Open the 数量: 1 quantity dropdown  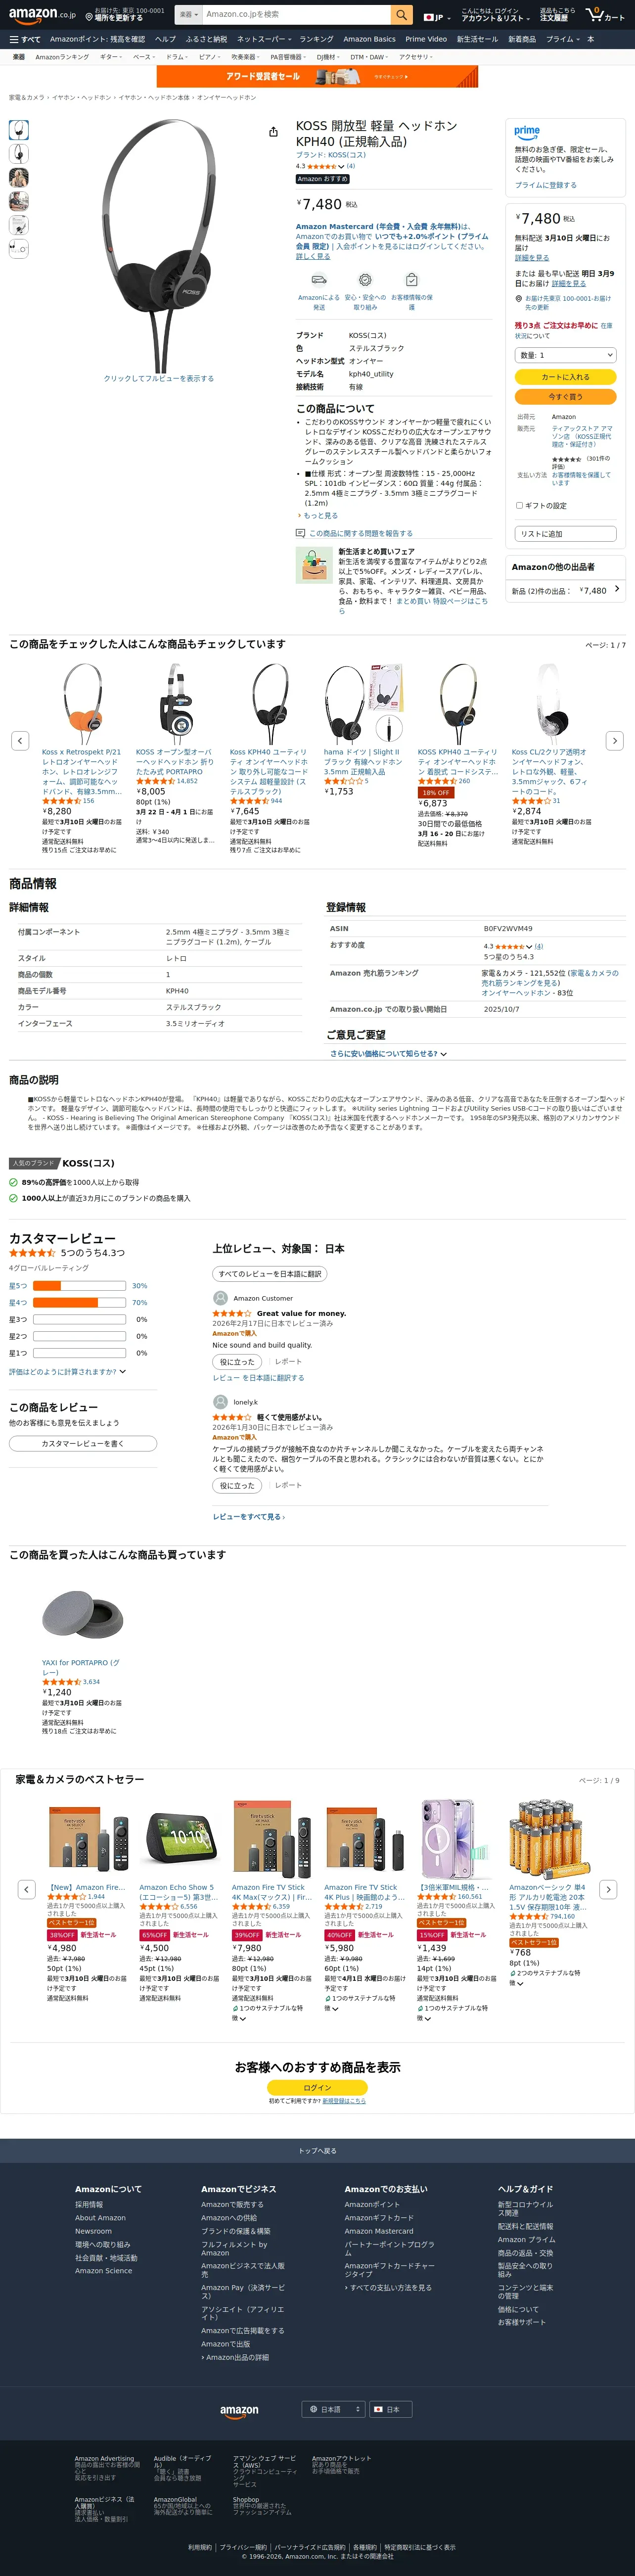(565, 355)
